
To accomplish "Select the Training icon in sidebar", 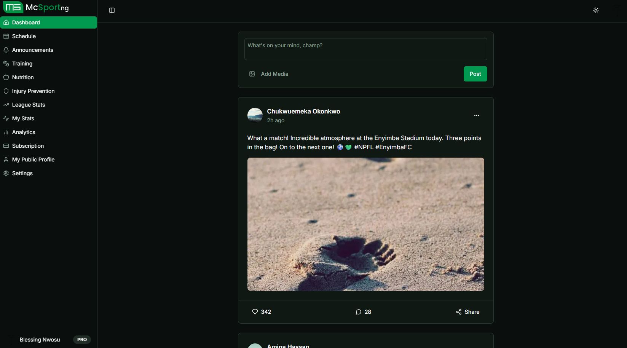I will point(6,64).
